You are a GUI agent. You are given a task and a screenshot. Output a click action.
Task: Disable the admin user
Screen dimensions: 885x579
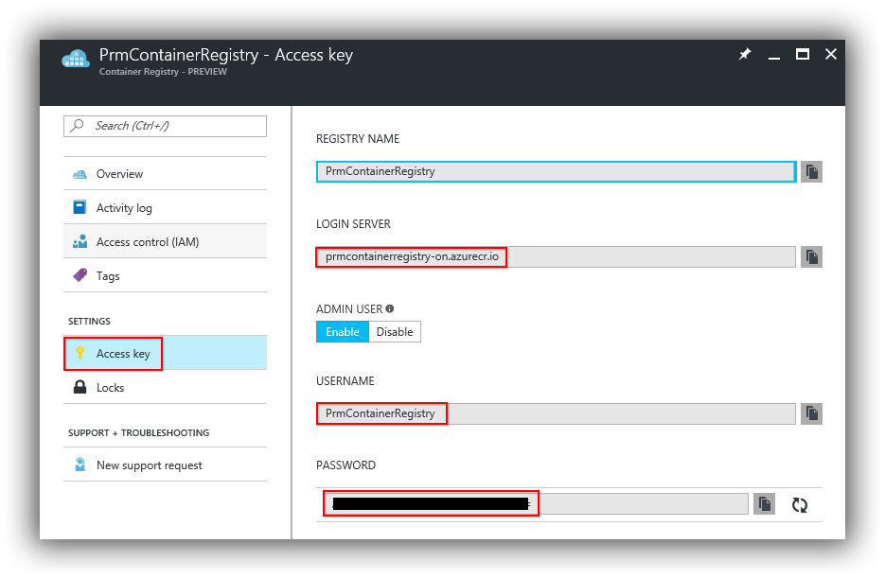(x=395, y=332)
